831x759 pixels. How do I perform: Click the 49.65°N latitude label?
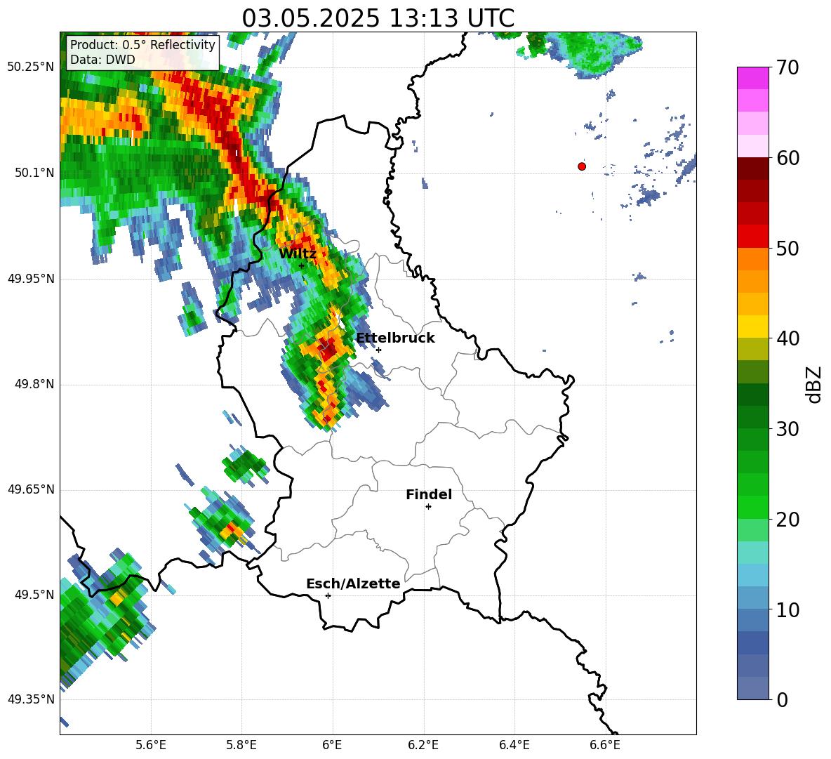coord(31,489)
